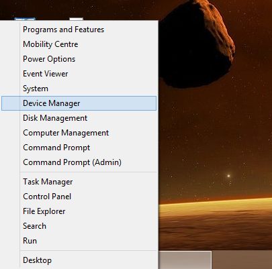
Task: Open the Run dialog entry
Action: click(x=79, y=241)
